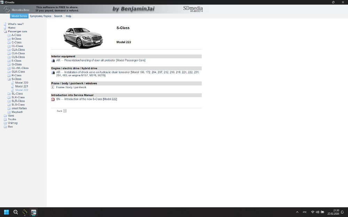Open Windows taskbar search
Viewport: 348px width, 217px height.
click(16, 212)
